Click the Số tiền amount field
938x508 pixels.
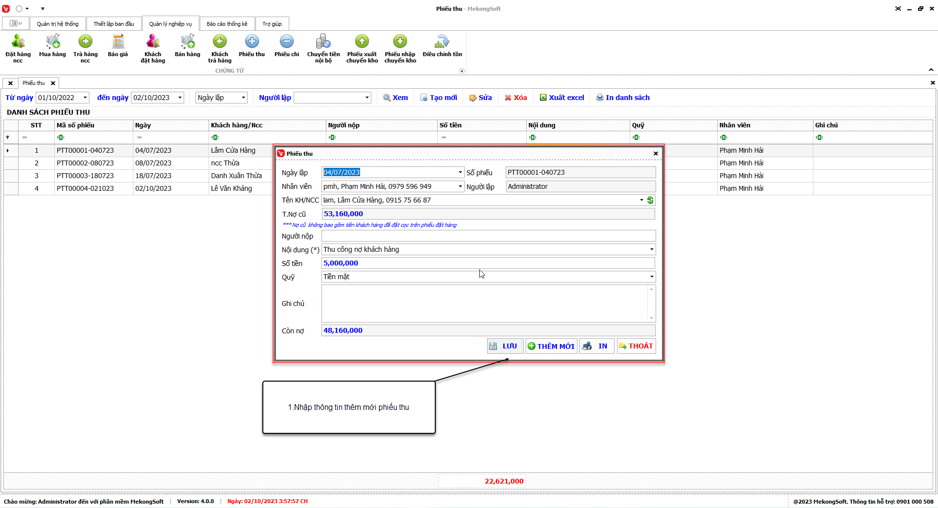tap(489, 264)
